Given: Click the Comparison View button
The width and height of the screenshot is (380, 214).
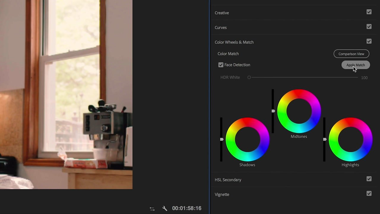Looking at the screenshot, I should pyautogui.click(x=351, y=54).
